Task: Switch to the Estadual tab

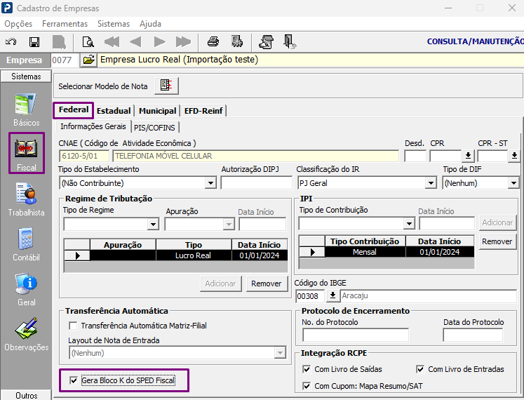Action: 114,111
